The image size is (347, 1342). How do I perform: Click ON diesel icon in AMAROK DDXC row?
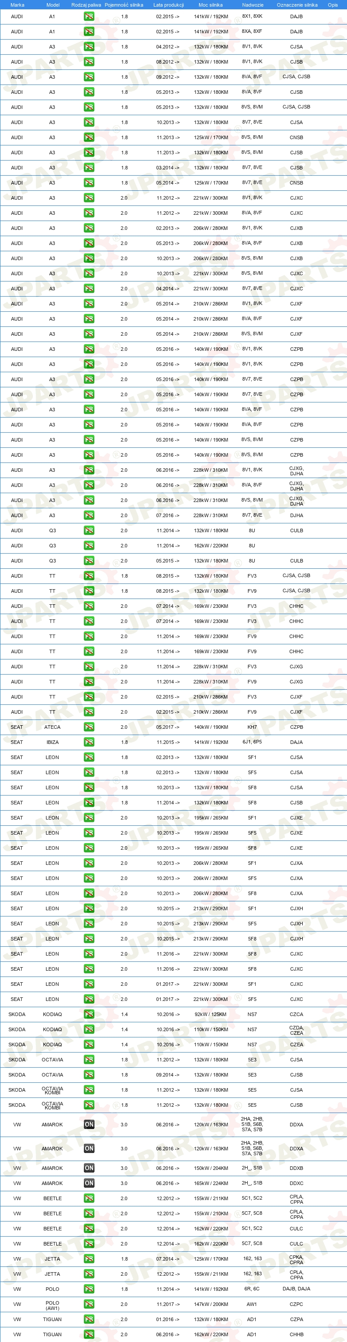[89, 1183]
